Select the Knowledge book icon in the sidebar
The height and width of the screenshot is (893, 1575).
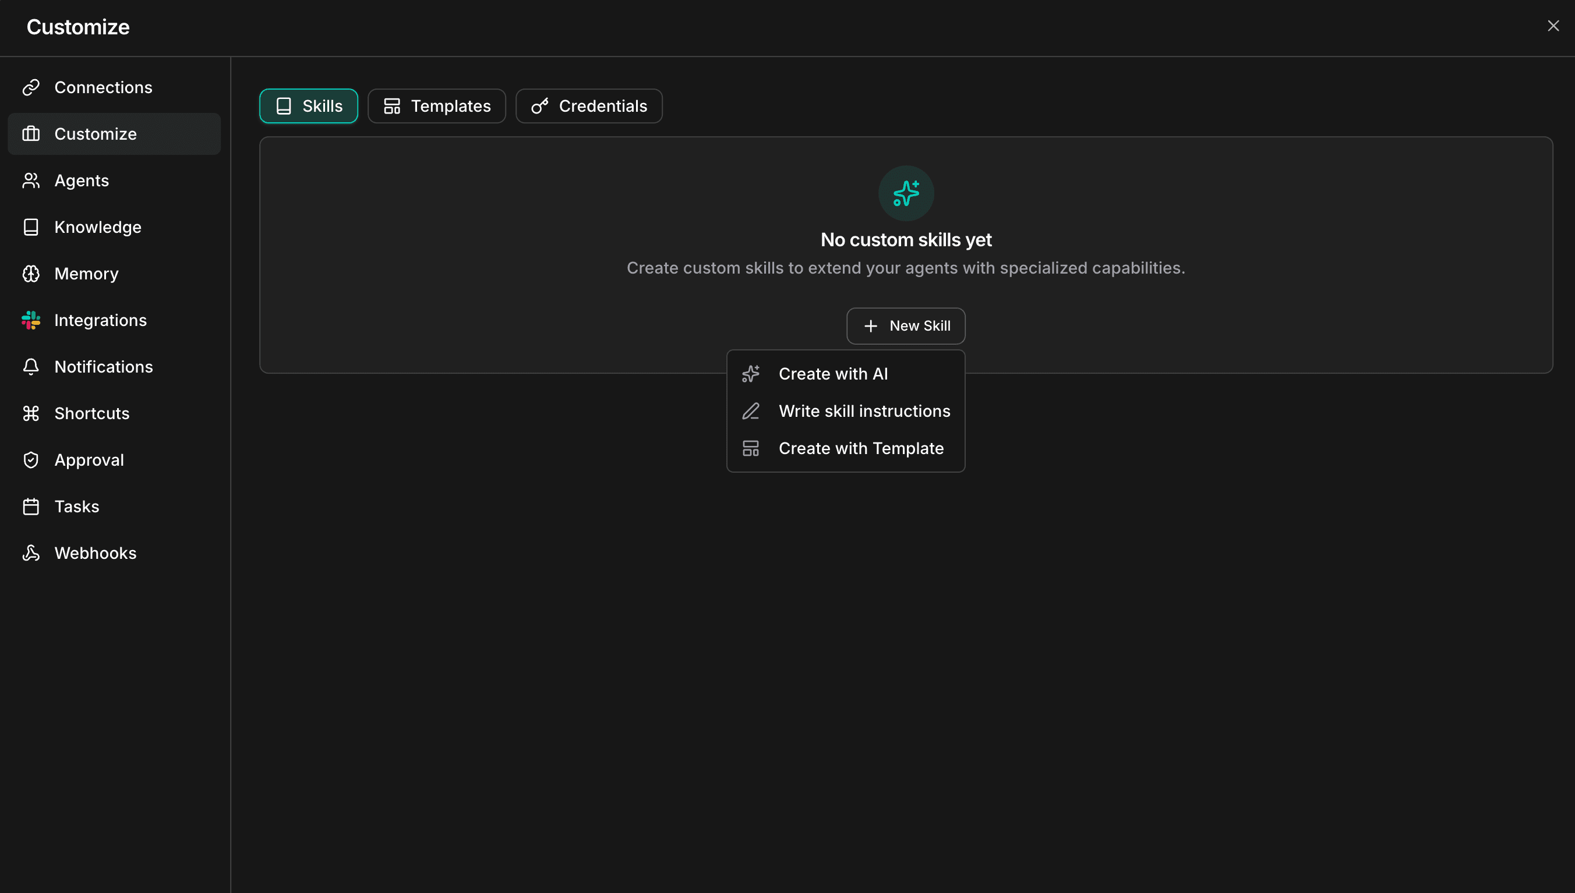[32, 227]
